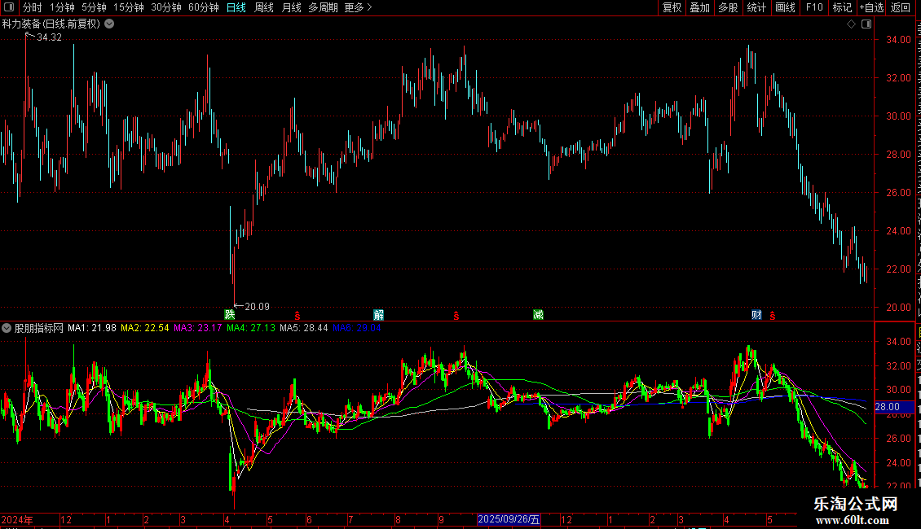921x529 pixels.
Task: Add stock via +自选 button
Action: click(x=871, y=7)
